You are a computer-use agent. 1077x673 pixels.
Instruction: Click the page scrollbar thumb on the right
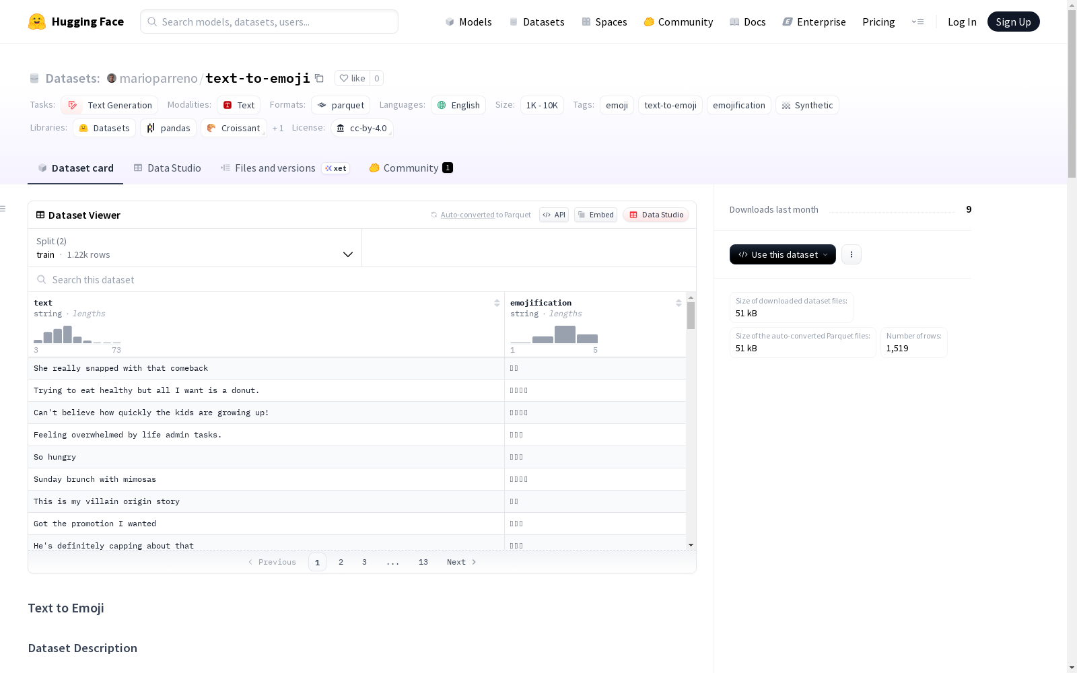click(x=1072, y=94)
